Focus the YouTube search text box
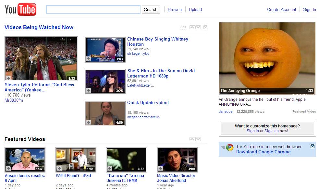This screenshot has width=319, height=189. (x=93, y=9)
